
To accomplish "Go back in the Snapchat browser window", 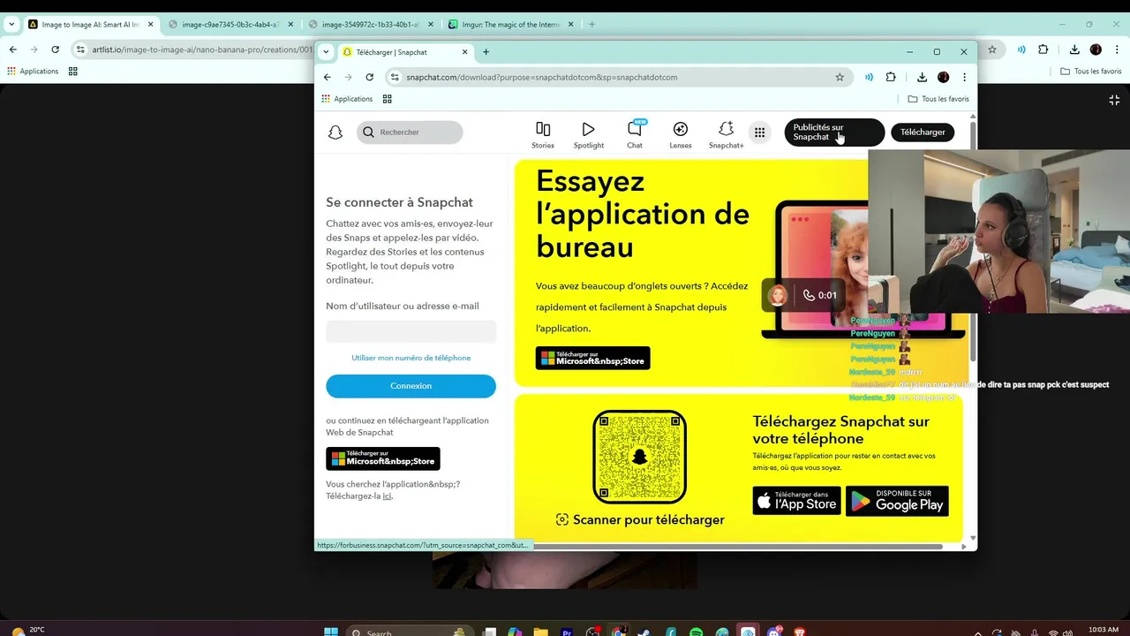I will pos(328,77).
